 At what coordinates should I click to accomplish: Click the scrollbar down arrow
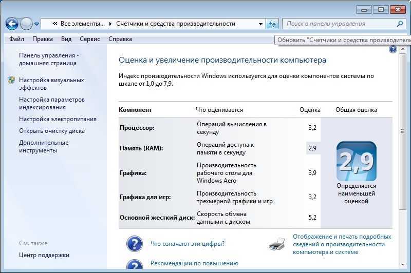403,265
